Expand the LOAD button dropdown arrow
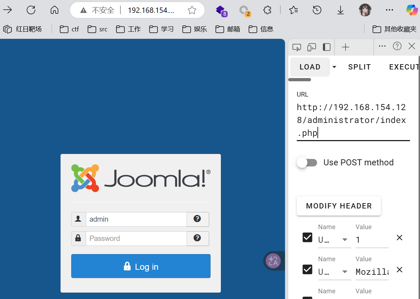Image resolution: width=420 pixels, height=299 pixels. pyautogui.click(x=334, y=67)
